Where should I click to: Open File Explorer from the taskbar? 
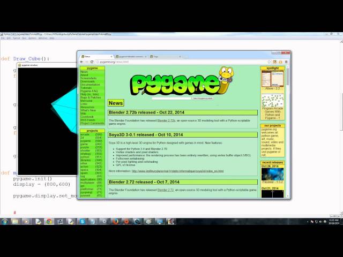click(x=16, y=222)
